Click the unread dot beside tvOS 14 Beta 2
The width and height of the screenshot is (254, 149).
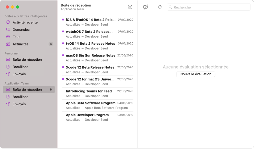[x=63, y=44]
